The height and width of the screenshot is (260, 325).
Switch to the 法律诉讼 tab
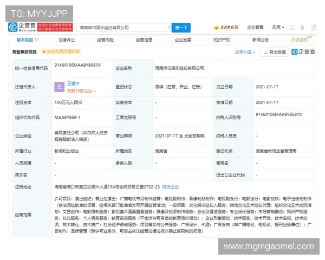(x=67, y=40)
